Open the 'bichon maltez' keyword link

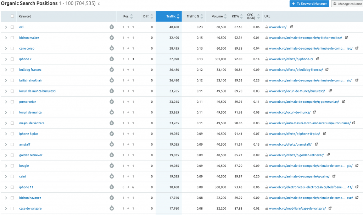29,38
